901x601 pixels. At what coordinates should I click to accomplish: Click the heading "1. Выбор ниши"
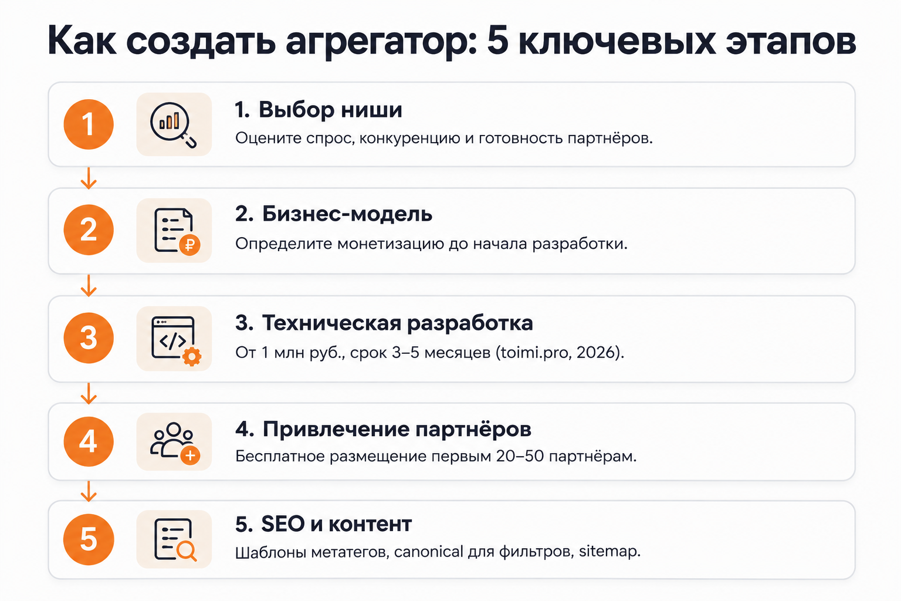click(x=319, y=110)
